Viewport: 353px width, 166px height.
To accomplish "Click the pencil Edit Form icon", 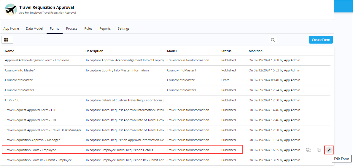I will click(x=329, y=150).
